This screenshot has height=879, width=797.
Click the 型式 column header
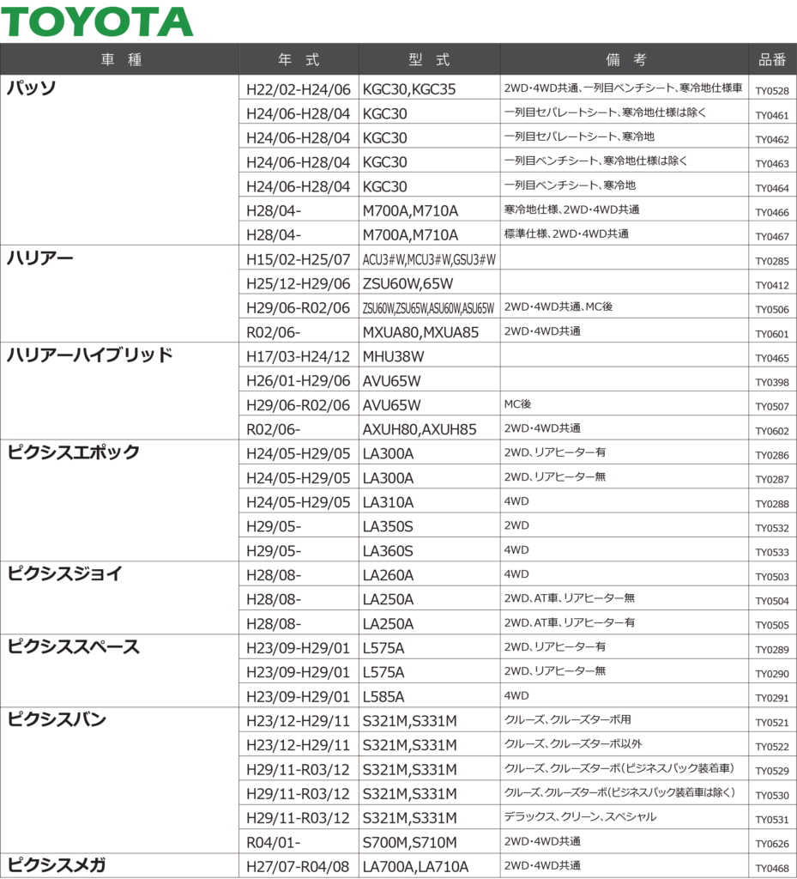[429, 59]
